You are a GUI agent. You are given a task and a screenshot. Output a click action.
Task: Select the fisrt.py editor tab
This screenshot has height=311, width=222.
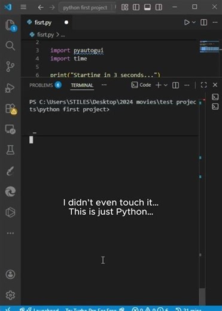(47, 22)
